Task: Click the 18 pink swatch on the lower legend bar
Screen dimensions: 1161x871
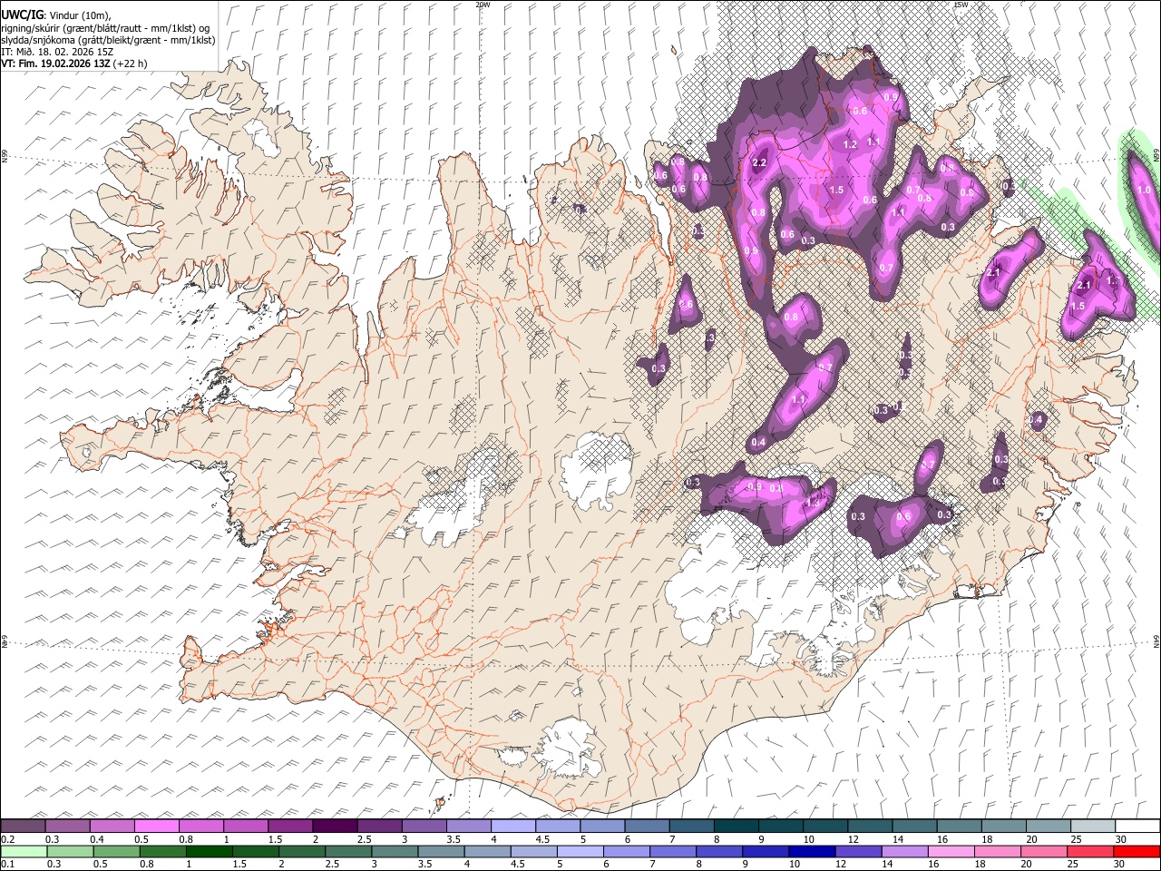Action: coord(997,851)
